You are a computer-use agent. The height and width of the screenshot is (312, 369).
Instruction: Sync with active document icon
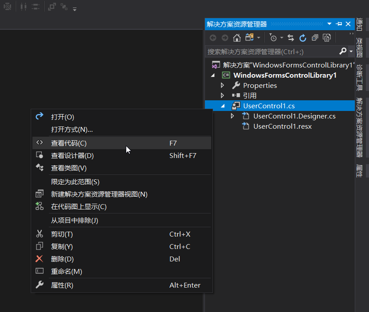click(x=291, y=38)
